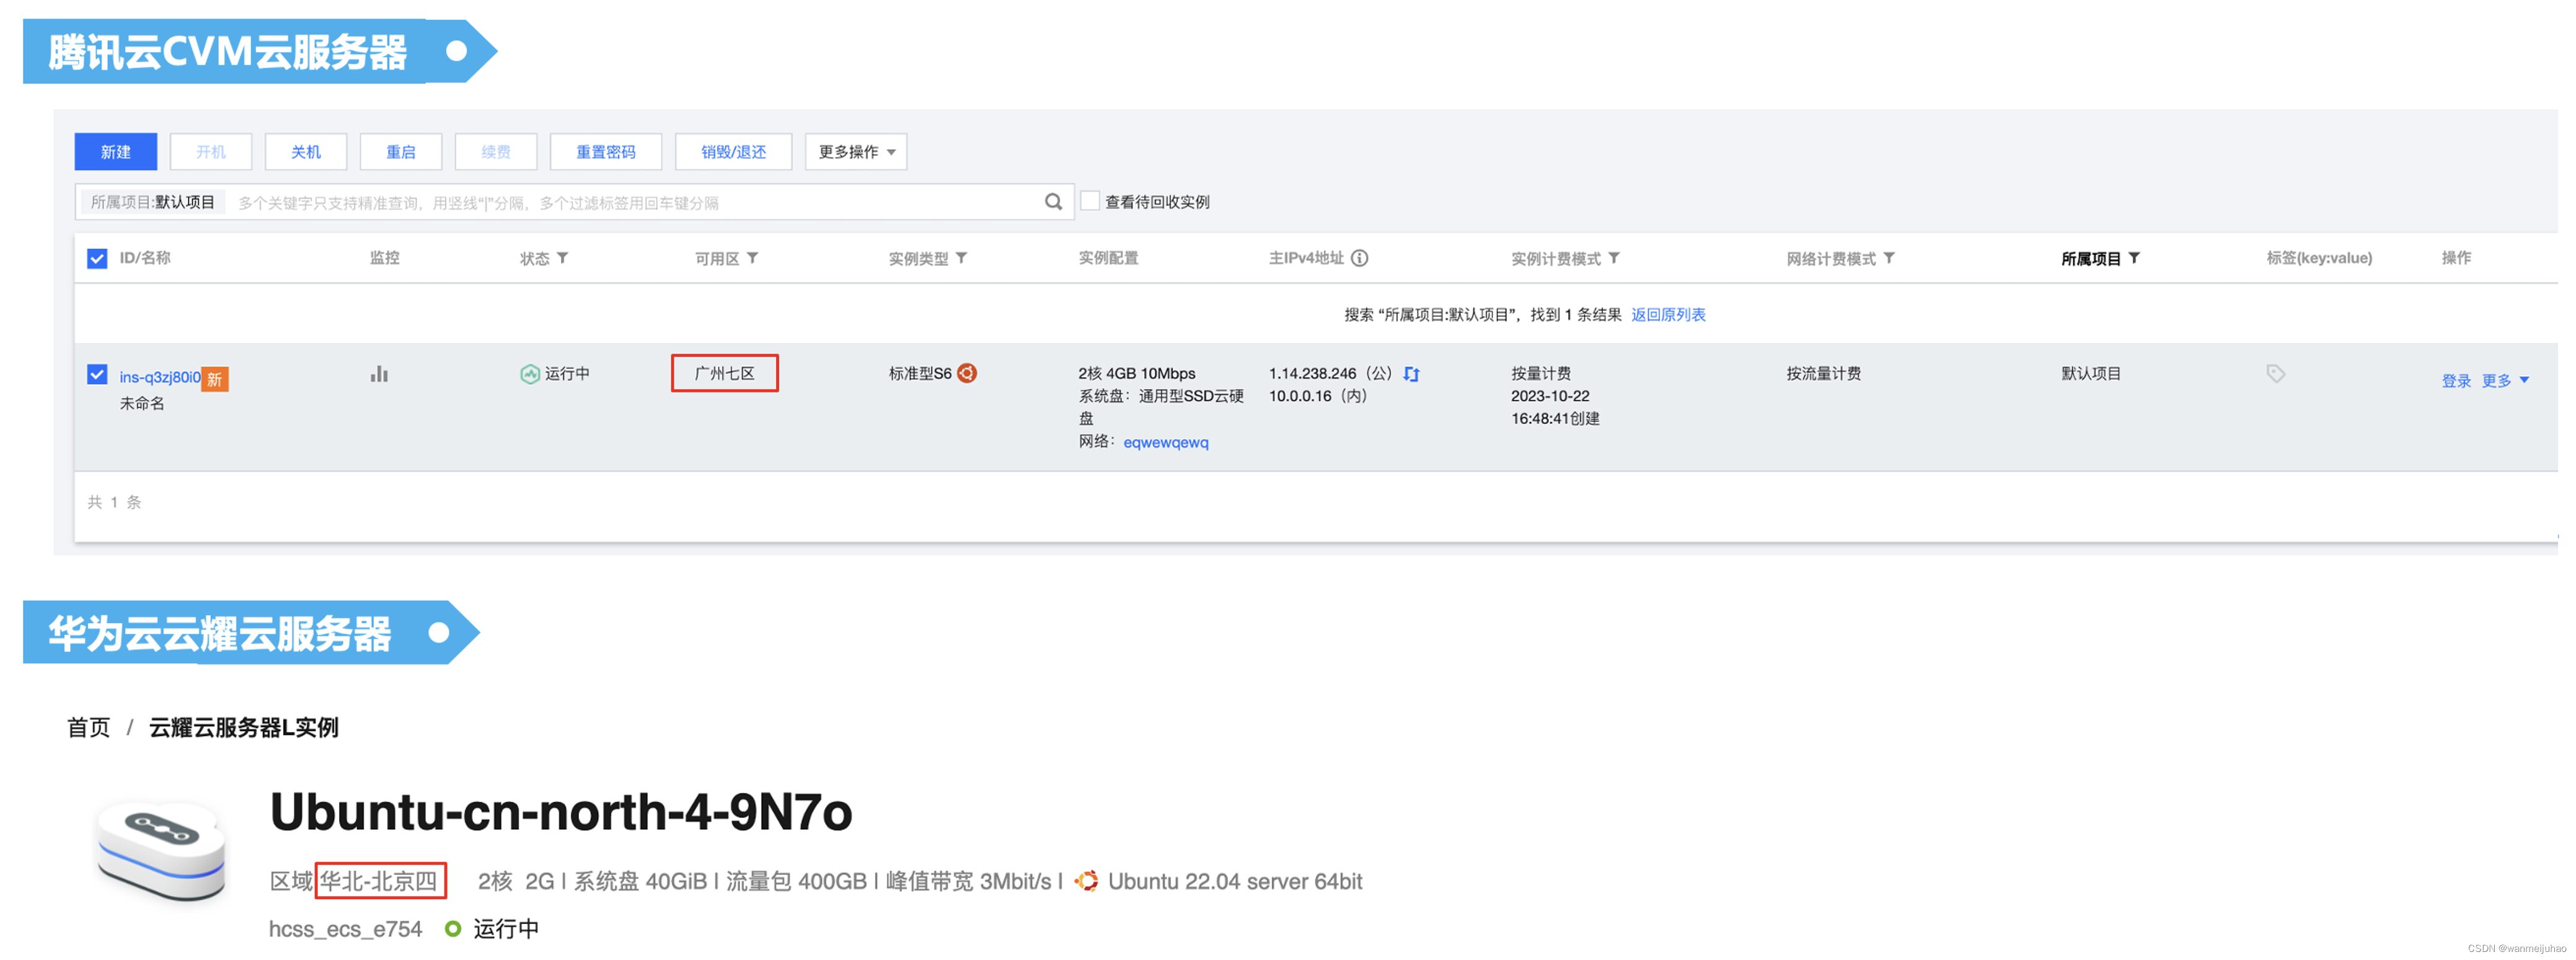
Task: Click the 所属项目:默认项目 filter tag
Action: click(153, 203)
